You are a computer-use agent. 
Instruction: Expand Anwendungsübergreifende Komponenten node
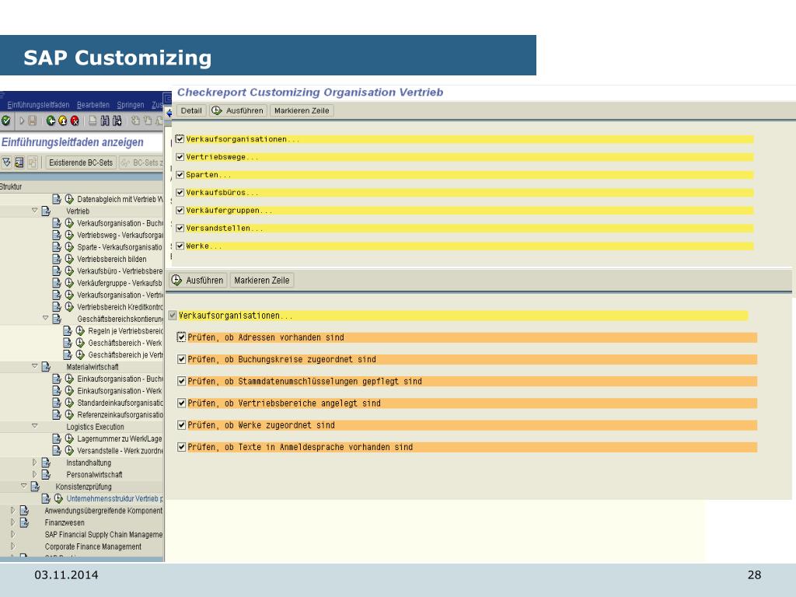tap(12, 510)
